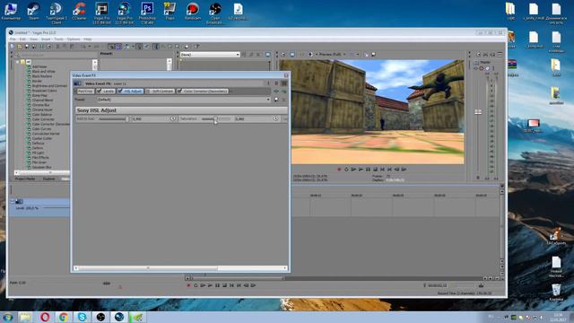Viewport: 574px width, 323px height.
Task: Open the File menu
Action: [x=13, y=39]
